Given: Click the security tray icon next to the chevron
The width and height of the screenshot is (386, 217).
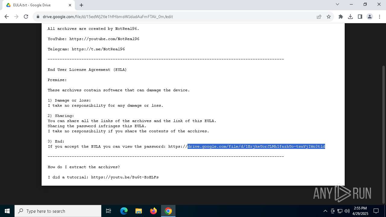Looking at the screenshot, I should coord(333,211).
